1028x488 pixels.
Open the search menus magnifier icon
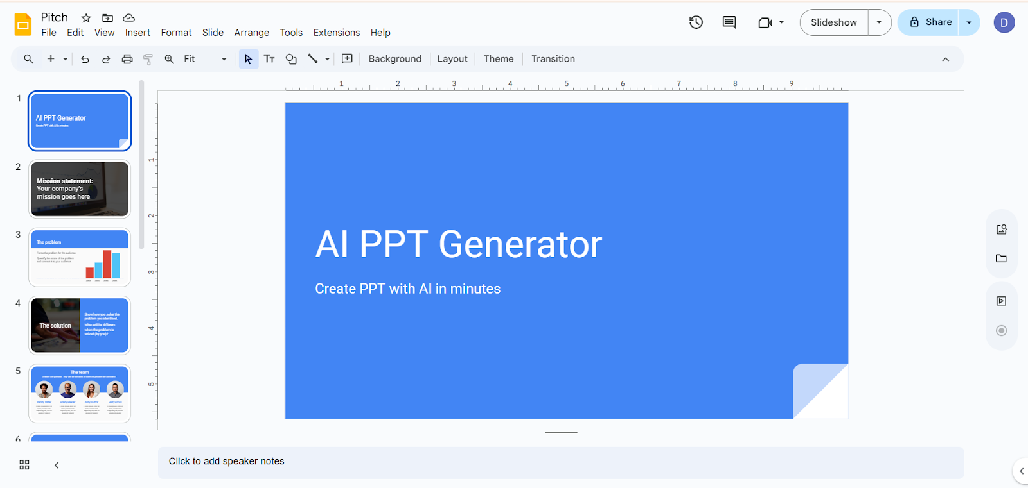28,59
